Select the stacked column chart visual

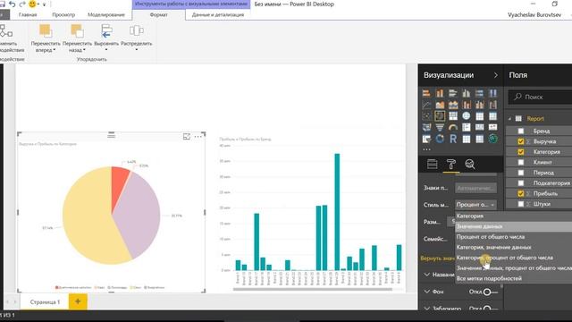[440, 93]
